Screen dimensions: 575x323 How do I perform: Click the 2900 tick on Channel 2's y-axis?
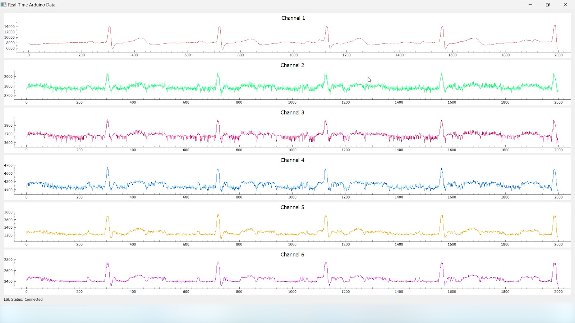click(8, 76)
